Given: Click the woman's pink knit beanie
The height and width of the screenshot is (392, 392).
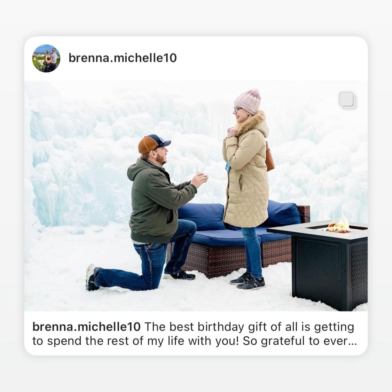Looking at the screenshot, I should pyautogui.click(x=248, y=101).
